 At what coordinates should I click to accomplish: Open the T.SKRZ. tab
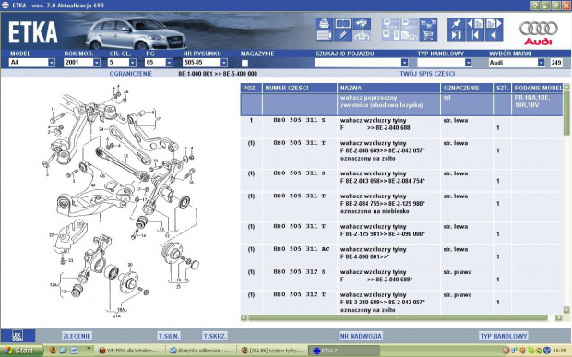pyautogui.click(x=215, y=336)
